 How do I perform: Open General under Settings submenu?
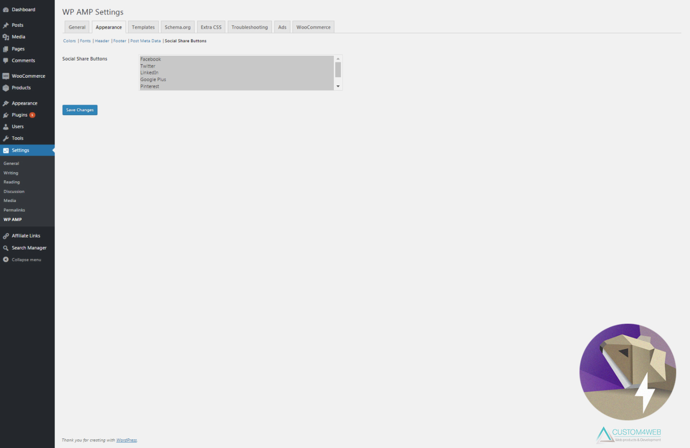coord(12,164)
